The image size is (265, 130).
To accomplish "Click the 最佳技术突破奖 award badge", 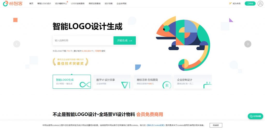I will [x=70, y=62].
